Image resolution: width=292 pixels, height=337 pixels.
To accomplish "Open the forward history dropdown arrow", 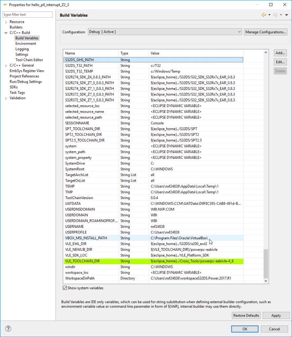I will pos(281,15).
